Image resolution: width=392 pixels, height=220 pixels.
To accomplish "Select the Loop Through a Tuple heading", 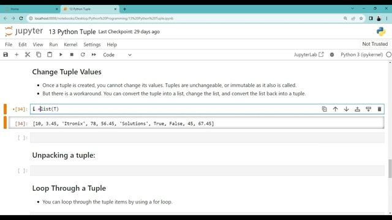I will (x=69, y=188).
